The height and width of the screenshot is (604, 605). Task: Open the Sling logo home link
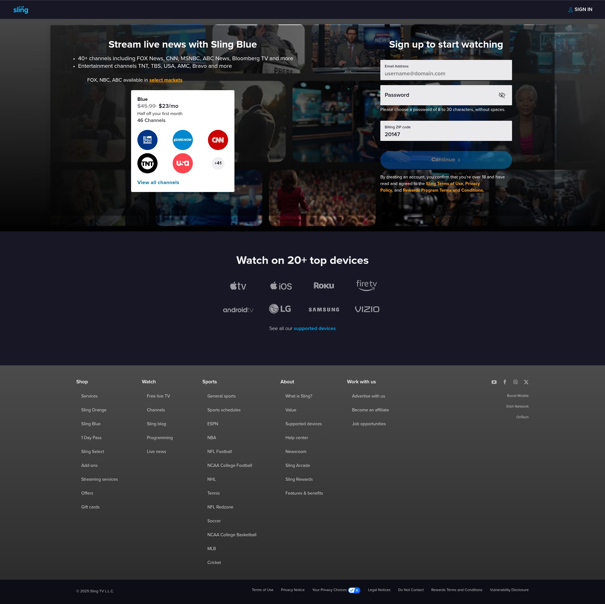pyautogui.click(x=21, y=10)
